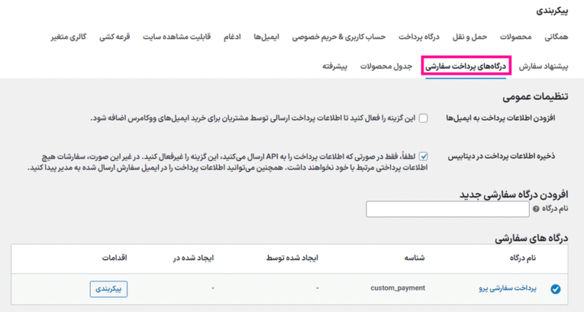Image resolution: width=584 pixels, height=312 pixels.
Task: Click the ایجاد شده در column header
Action: coord(193,258)
